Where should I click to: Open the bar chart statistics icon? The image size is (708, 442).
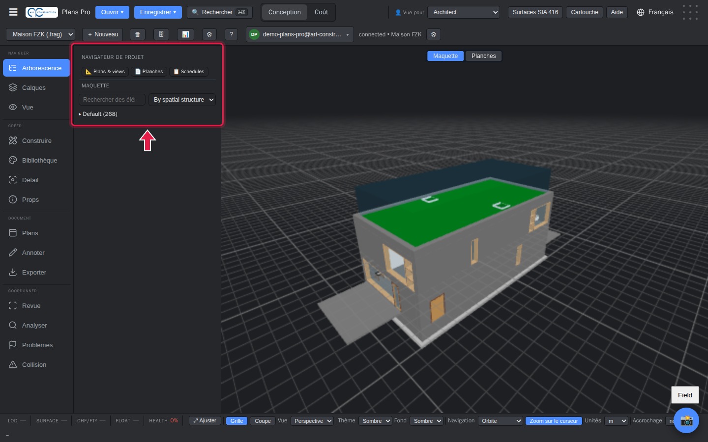click(x=185, y=34)
